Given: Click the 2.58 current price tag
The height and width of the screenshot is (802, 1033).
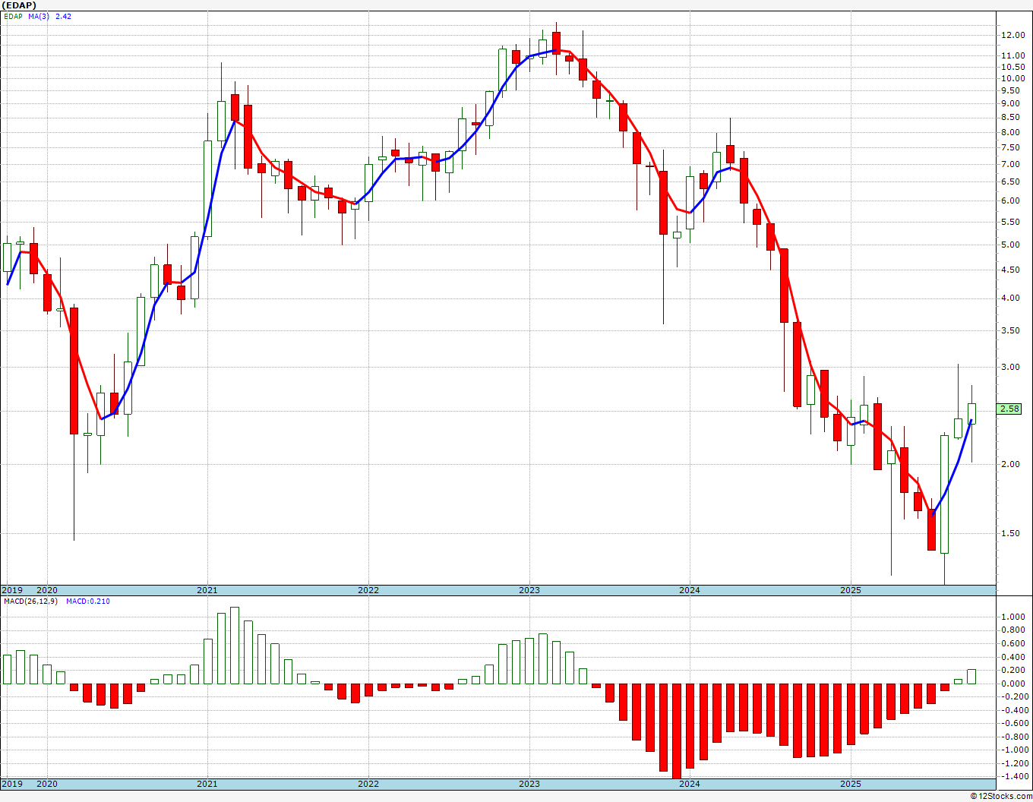Looking at the screenshot, I should point(1010,409).
